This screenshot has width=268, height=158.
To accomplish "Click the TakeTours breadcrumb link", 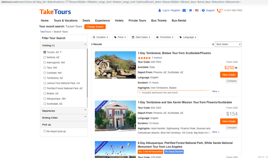I will [46, 32].
